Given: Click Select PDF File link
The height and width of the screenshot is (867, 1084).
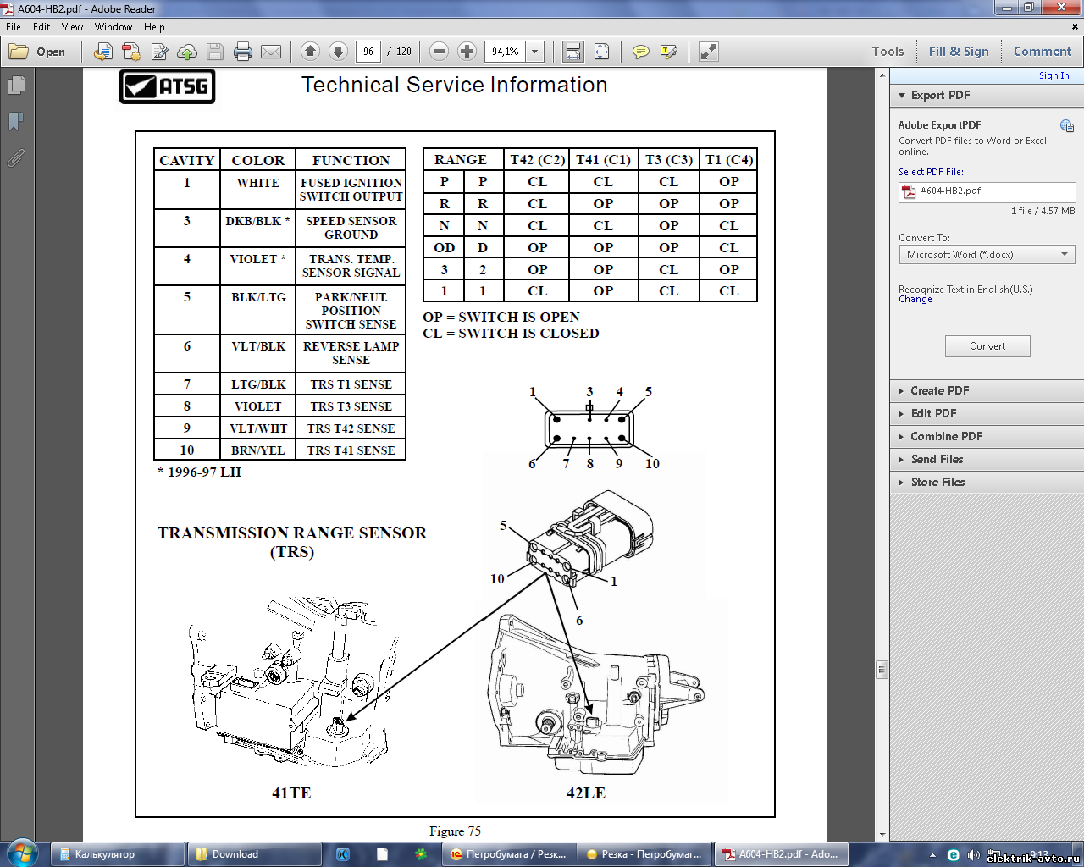Looking at the screenshot, I should point(931,173).
